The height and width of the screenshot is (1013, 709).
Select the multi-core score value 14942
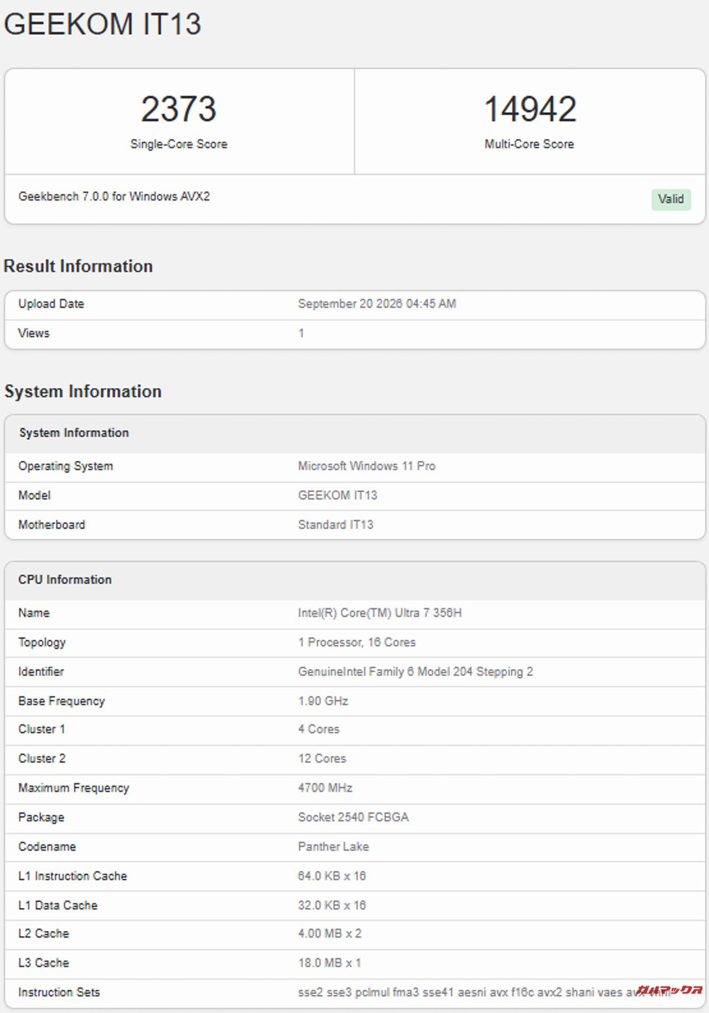pyautogui.click(x=530, y=109)
